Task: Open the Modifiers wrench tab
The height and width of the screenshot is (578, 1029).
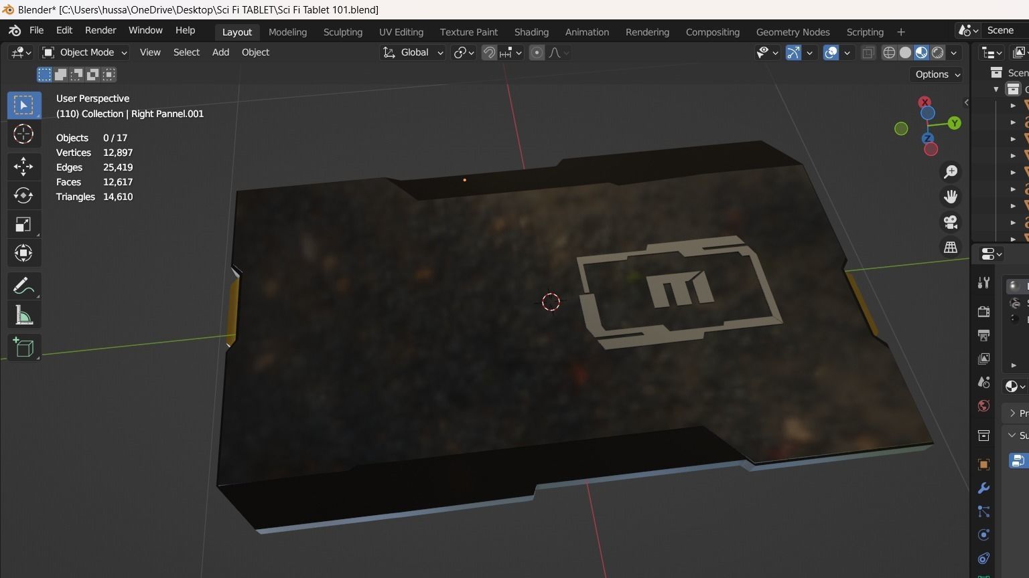Action: click(x=983, y=488)
